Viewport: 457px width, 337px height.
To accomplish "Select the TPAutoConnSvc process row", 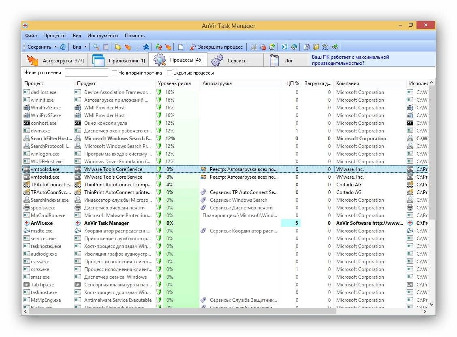I will tap(226, 192).
